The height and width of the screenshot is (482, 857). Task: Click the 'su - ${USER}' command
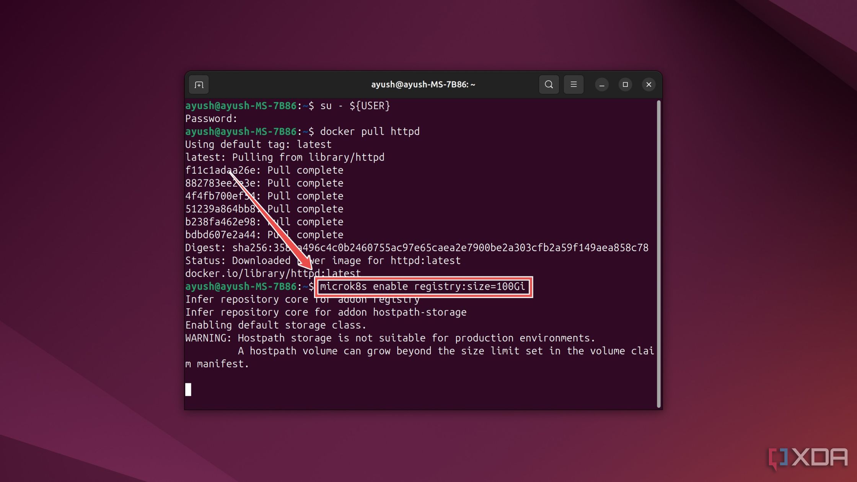[355, 106]
